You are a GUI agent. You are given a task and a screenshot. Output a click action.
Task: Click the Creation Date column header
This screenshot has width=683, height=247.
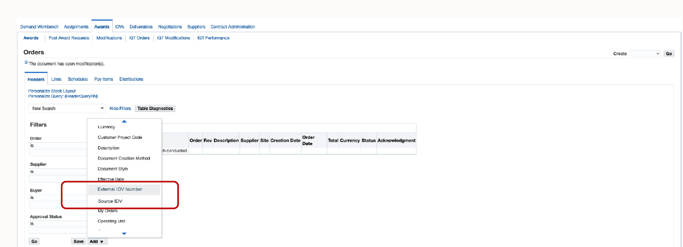pyautogui.click(x=285, y=140)
